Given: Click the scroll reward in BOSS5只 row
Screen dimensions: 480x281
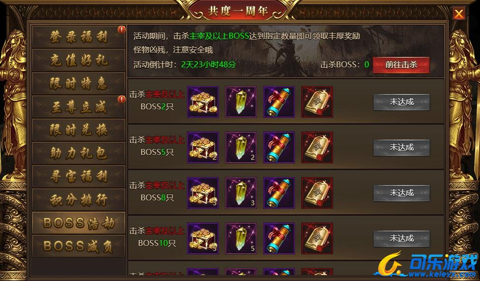Looking at the screenshot, I should click(279, 147).
